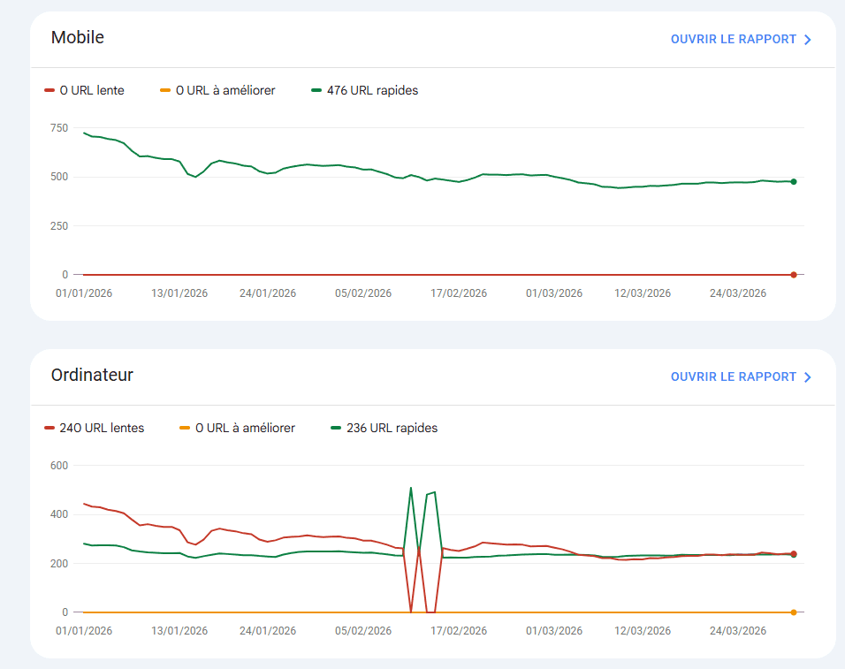Viewport: 845px width, 669px height.
Task: Click the 01/01/2026 axis label in Mobile chart
Action: pyautogui.click(x=84, y=293)
